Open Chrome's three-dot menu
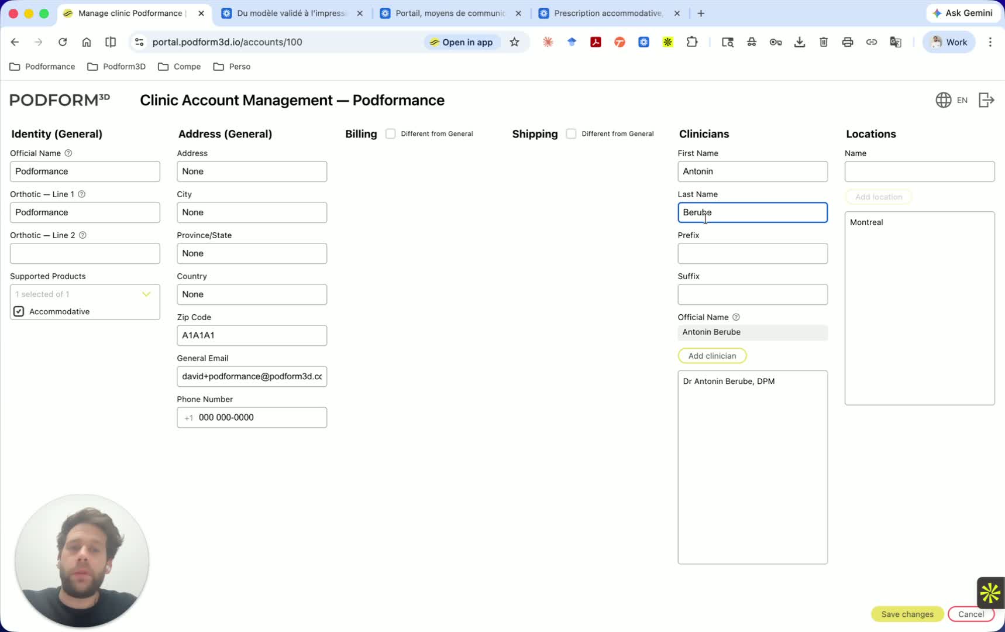This screenshot has height=632, width=1005. pos(990,42)
